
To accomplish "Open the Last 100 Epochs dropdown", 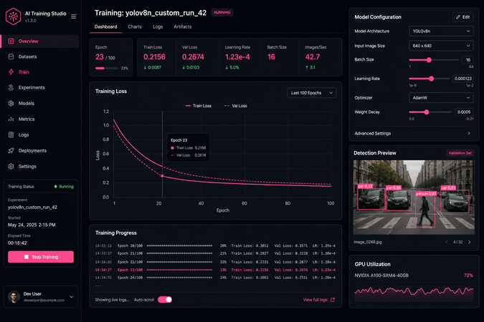I will point(312,93).
